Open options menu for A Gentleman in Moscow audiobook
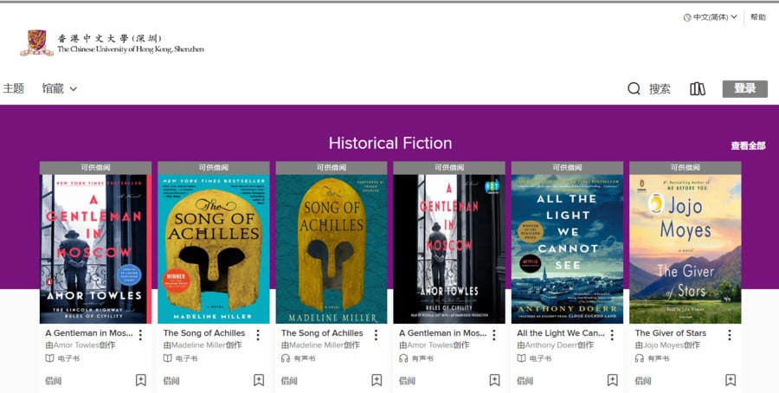 tap(494, 335)
